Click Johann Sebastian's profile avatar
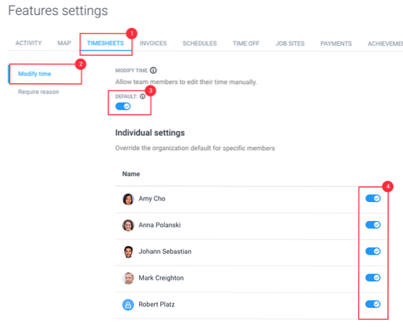Image resolution: width=403 pixels, height=328 pixels. tap(128, 252)
